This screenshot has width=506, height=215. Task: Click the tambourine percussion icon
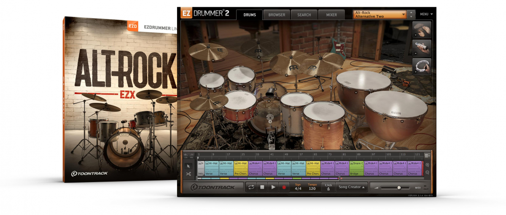[x=422, y=67]
